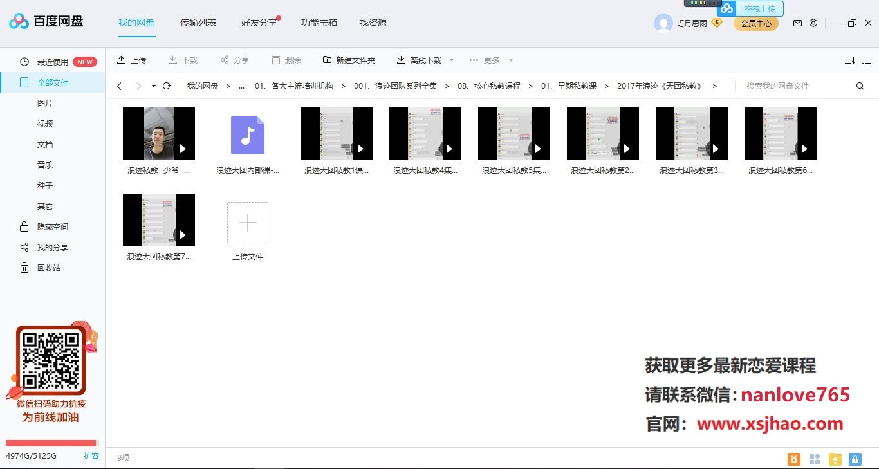
Task: Click the search magnifier icon
Action: [x=860, y=86]
